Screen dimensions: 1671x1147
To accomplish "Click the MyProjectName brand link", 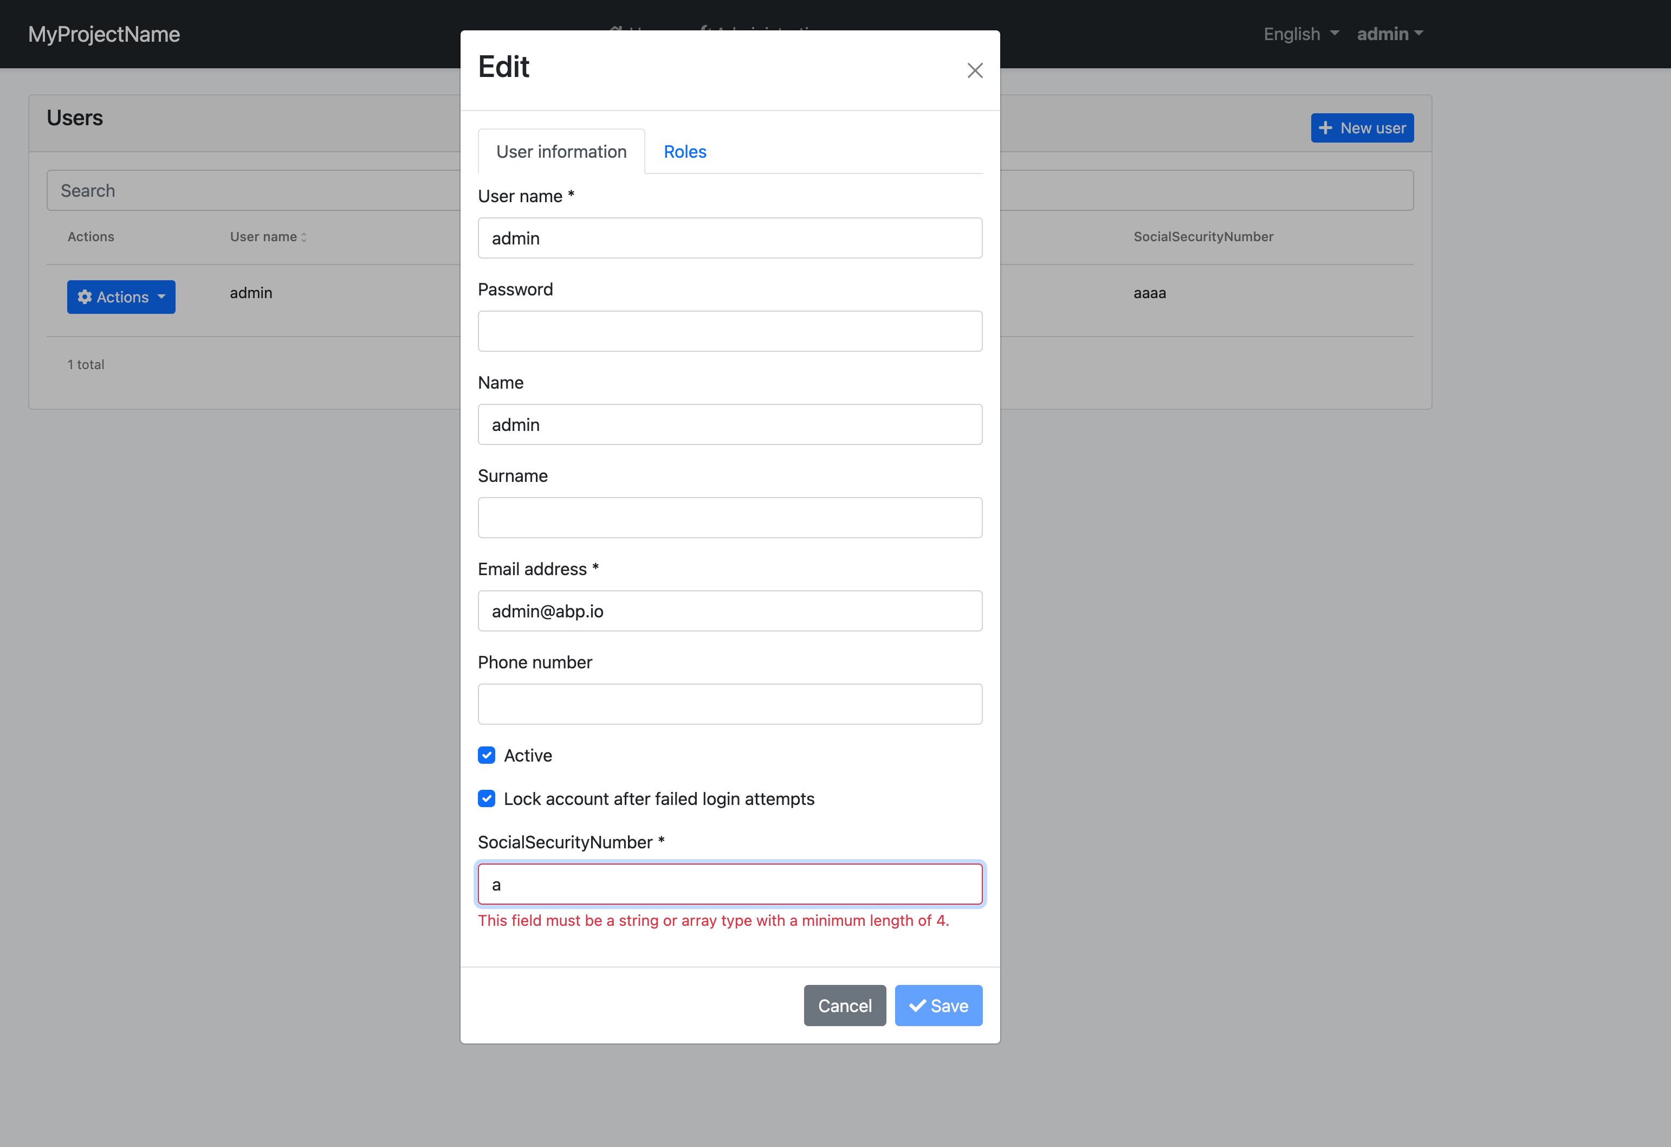I will [104, 34].
